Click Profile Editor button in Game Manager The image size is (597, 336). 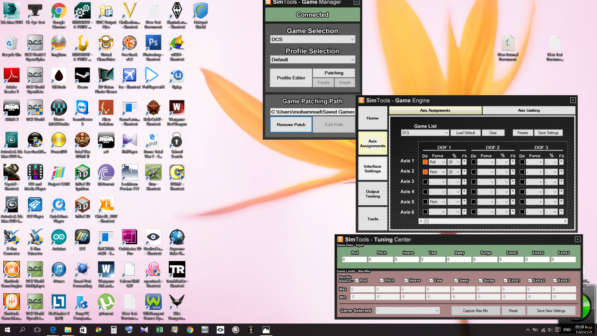[291, 78]
